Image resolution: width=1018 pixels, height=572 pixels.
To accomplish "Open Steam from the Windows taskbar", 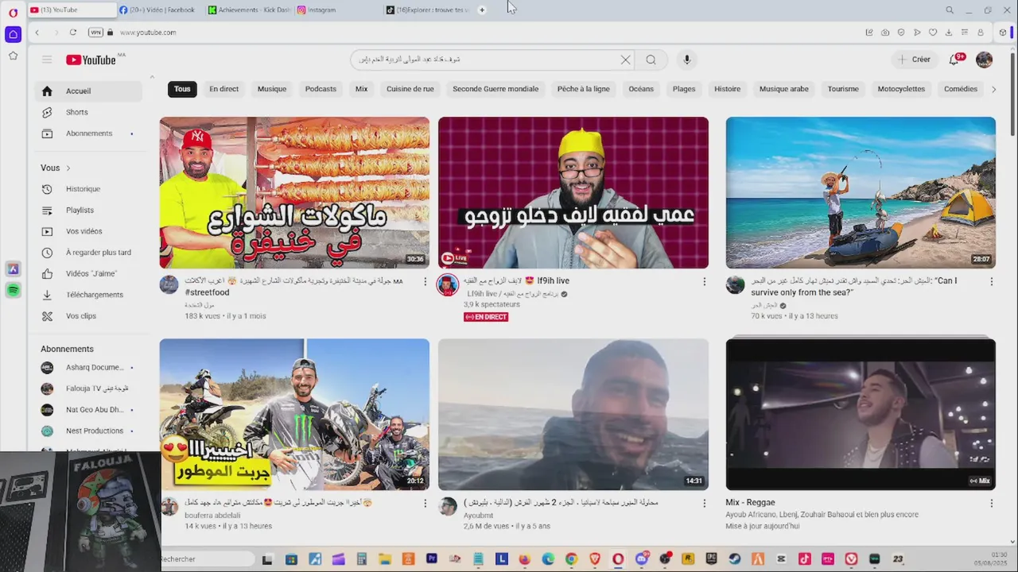I will click(735, 559).
